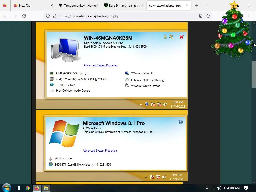Click the CPU icon beside Intel Core i5
Viewport: 256px width, 192px height.
click(51, 79)
